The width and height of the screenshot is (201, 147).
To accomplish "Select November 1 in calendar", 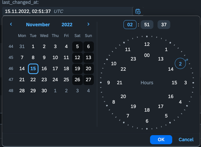I will click(x=33, y=46).
